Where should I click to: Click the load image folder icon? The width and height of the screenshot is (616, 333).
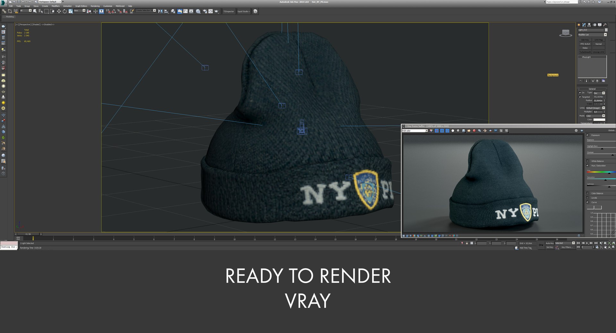(469, 131)
